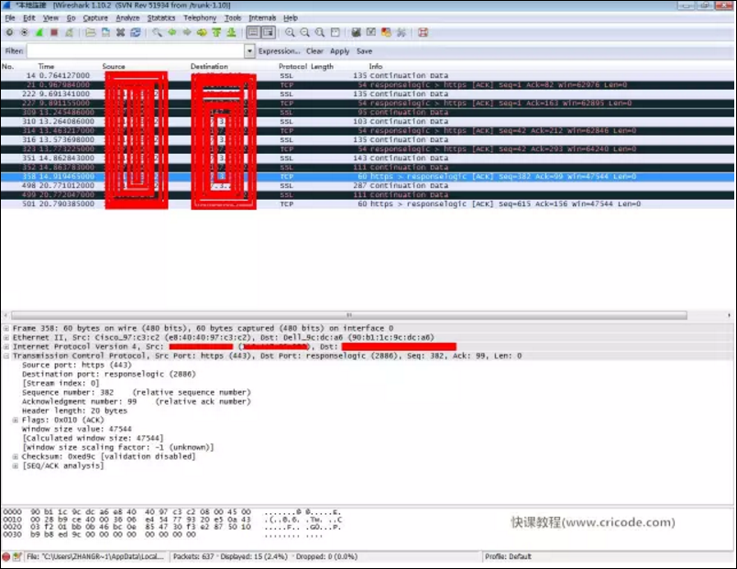This screenshot has width=737, height=569.
Task: Click the Apply filter button
Action: [x=339, y=50]
